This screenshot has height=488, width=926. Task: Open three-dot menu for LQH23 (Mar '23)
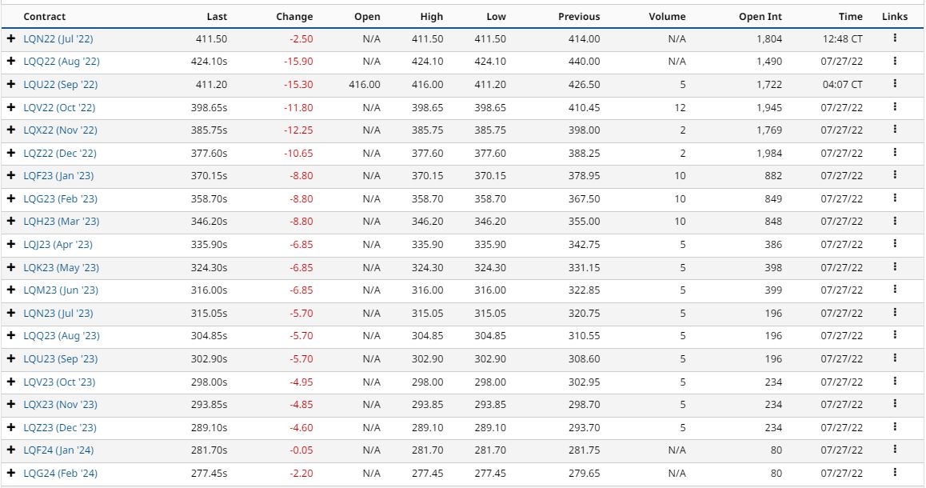895,221
